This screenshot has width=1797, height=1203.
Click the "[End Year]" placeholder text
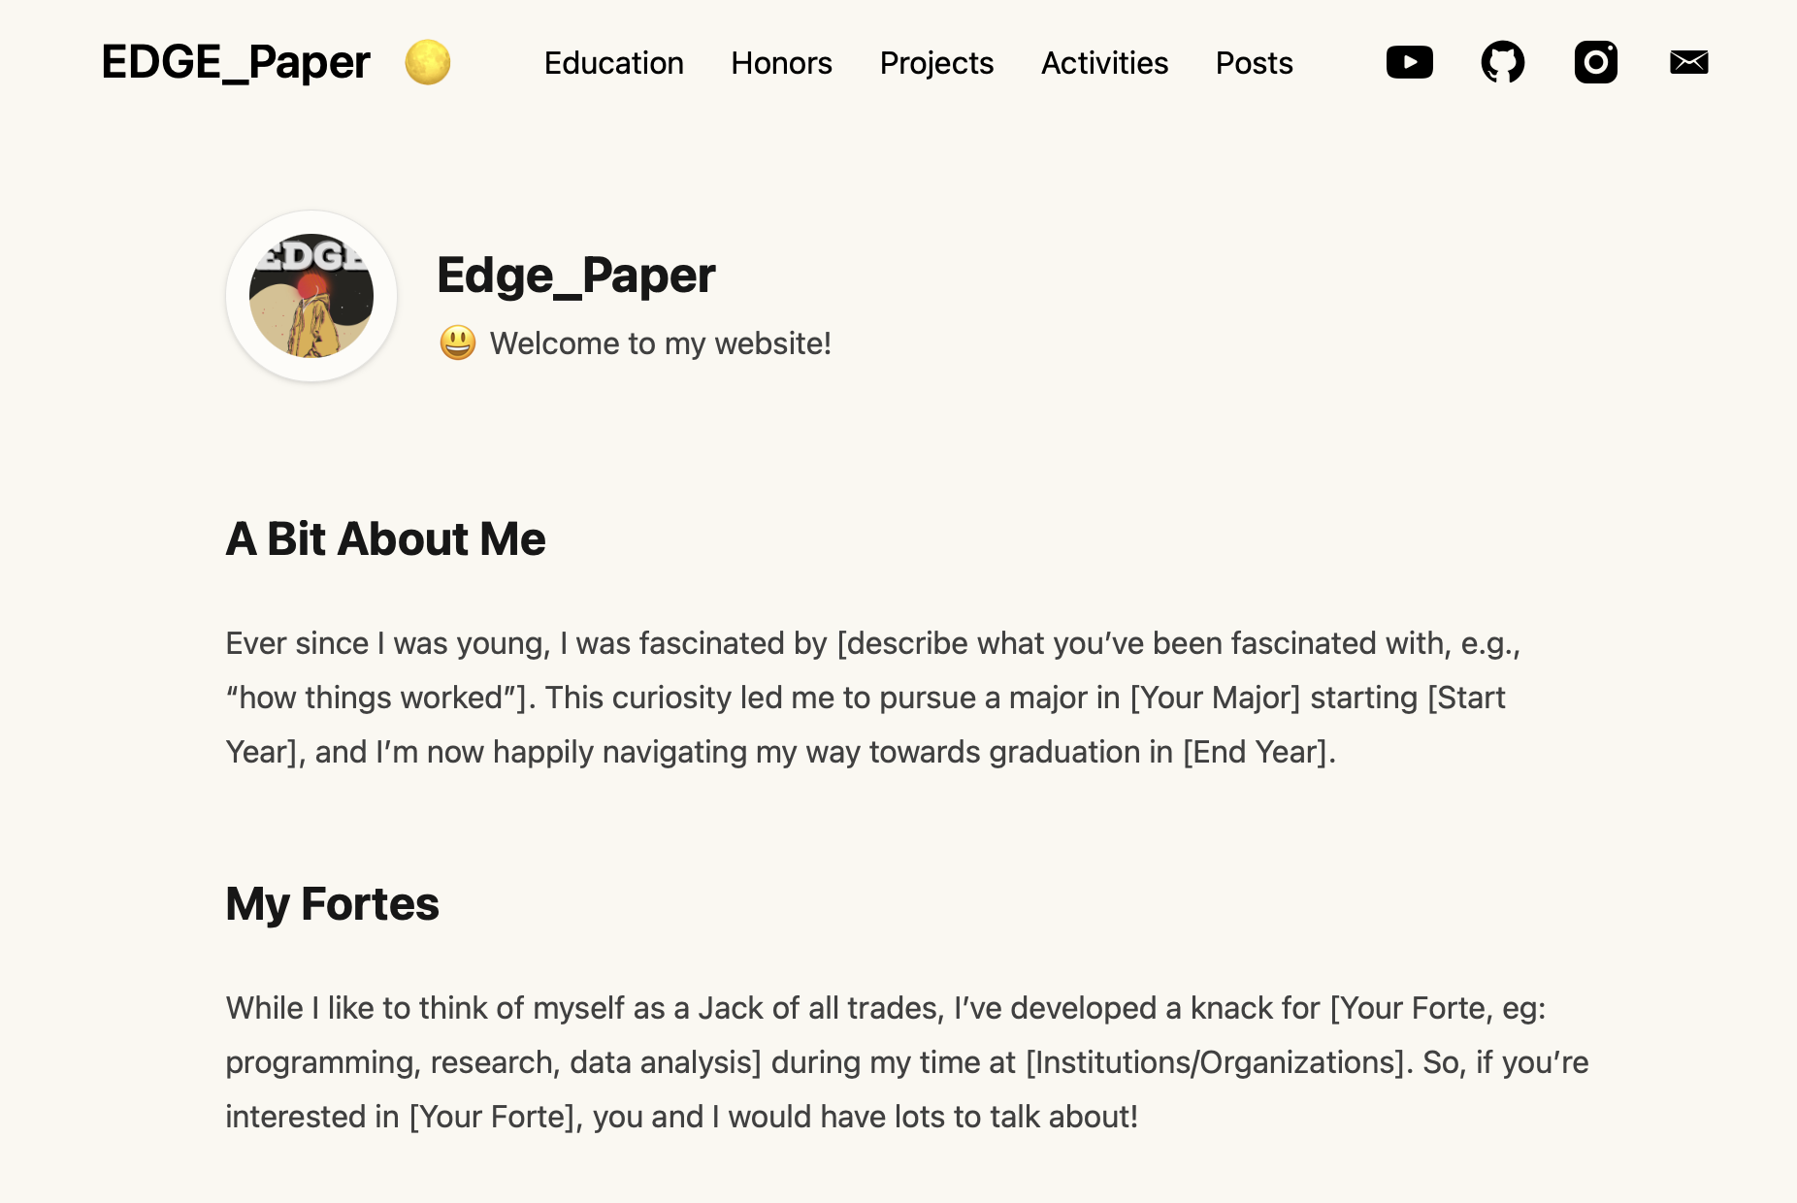[1258, 752]
